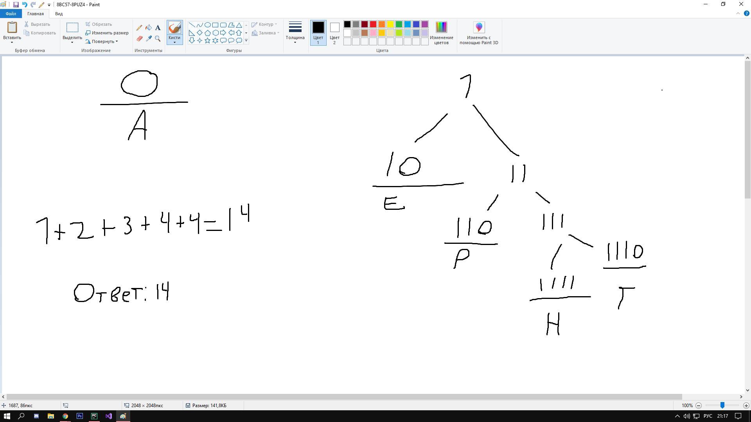Screen dimensions: 751x422
Task: Click the Копировать (Copy) button
Action: [x=40, y=32]
